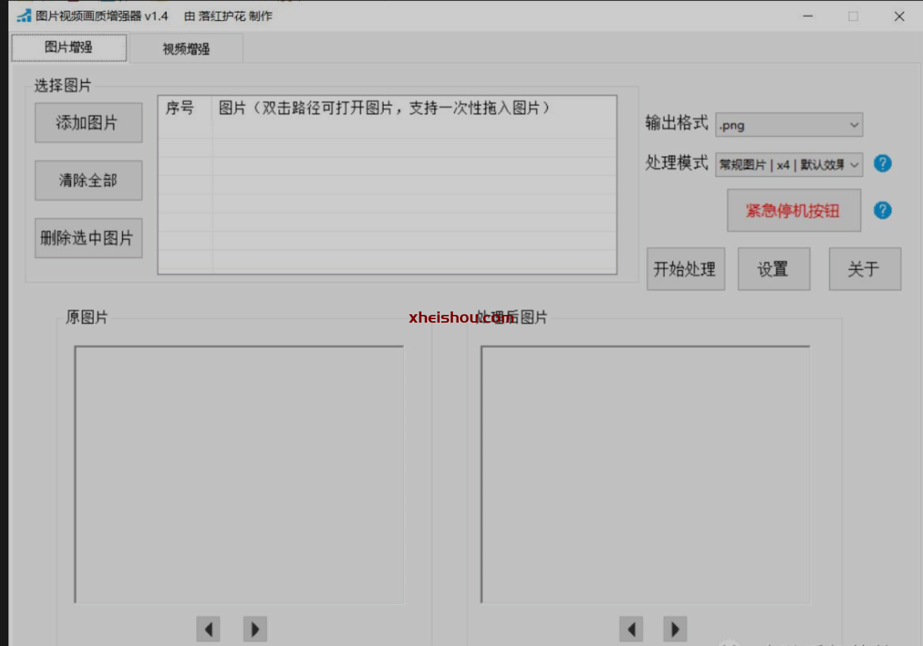Screen dimensions: 923x646
Task: Click previous arrow under 处理后图片 preview
Action: click(631, 629)
